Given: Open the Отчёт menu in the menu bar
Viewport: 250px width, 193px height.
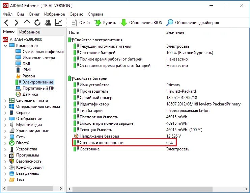Looking at the screenshot, I should [x=34, y=14].
